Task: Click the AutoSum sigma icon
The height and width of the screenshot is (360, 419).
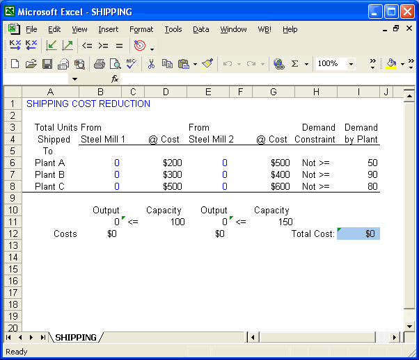Action: [294, 64]
